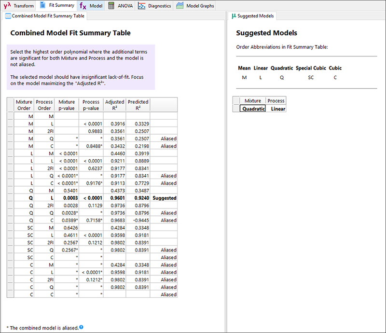Select the bold Suggested label cell

[164, 198]
